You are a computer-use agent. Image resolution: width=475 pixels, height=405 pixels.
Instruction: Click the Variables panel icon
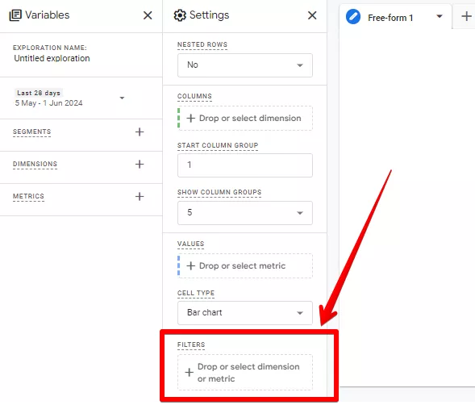[15, 15]
